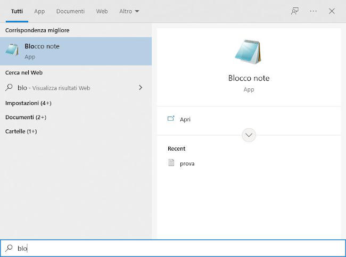Switch to the Documenti tab
The image size is (346, 257).
click(x=70, y=11)
